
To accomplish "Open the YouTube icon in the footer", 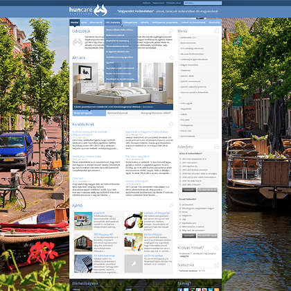I will 204,290.
